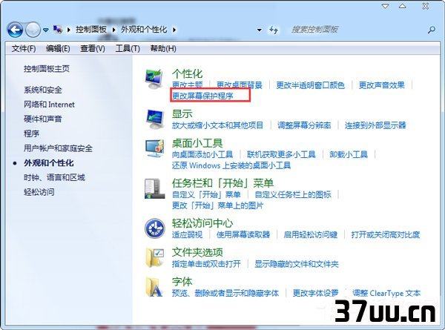Screen dimensions: 445x330
Task: Click 向桌面添加小工具 link
Action: click(202, 154)
